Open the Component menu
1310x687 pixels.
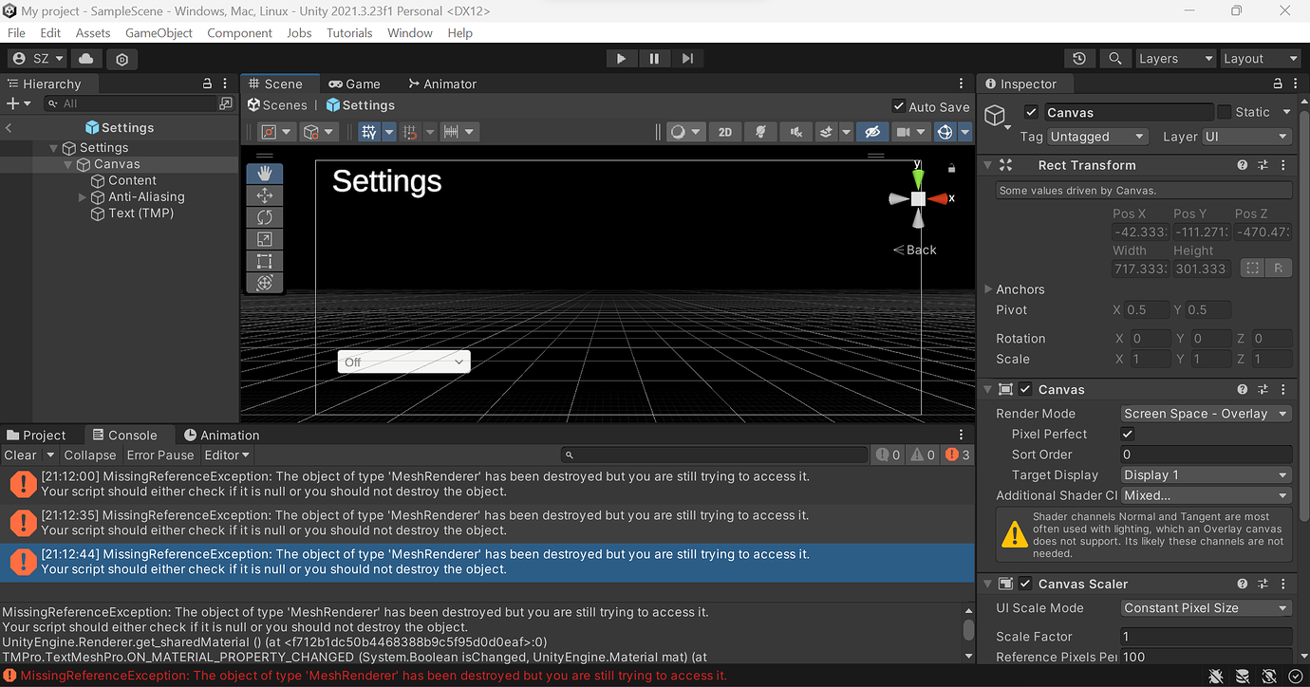click(239, 32)
